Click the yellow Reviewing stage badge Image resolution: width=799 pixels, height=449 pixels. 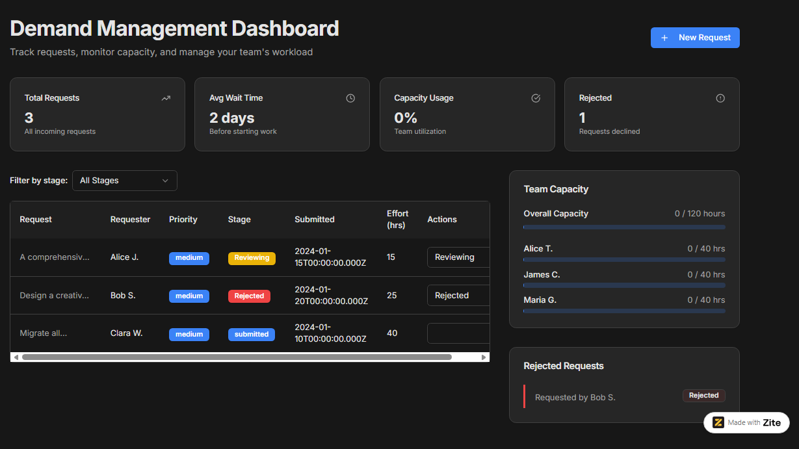click(252, 258)
